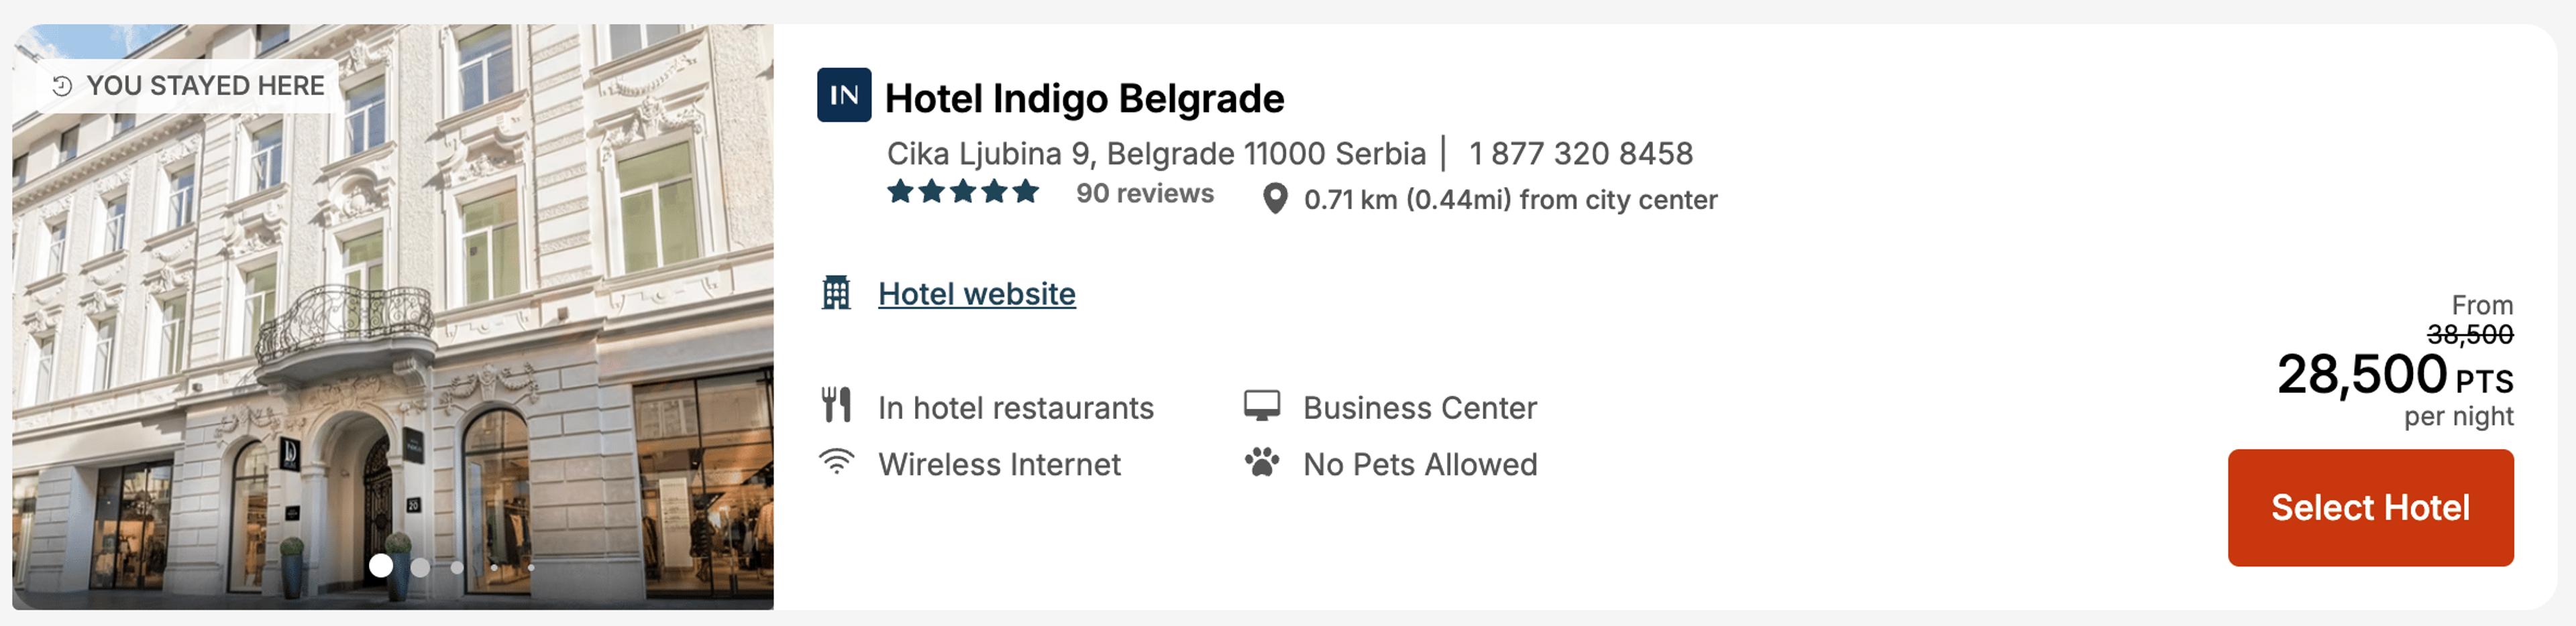Click the Wi-Fi wireless internet icon
2576x626 pixels.
[835, 461]
